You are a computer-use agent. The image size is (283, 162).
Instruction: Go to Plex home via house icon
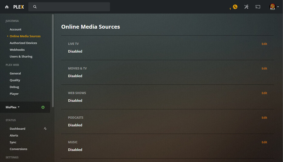[x=7, y=7]
